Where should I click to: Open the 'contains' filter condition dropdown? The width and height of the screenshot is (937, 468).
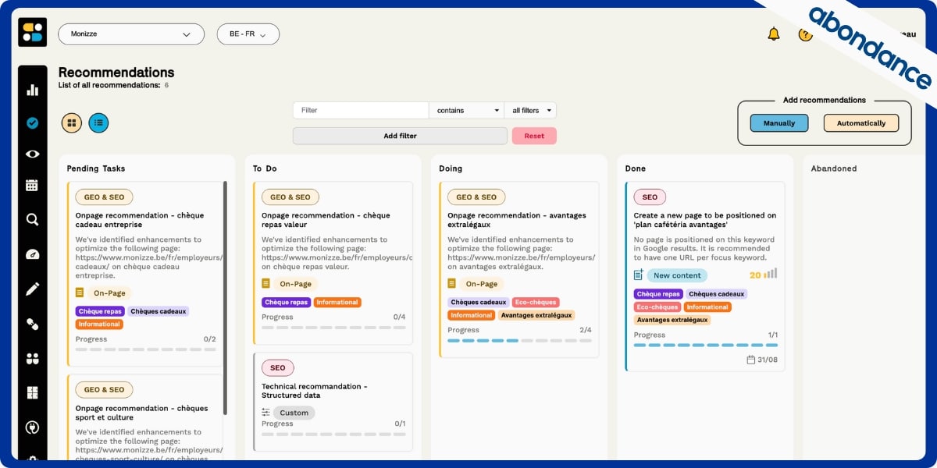click(466, 111)
